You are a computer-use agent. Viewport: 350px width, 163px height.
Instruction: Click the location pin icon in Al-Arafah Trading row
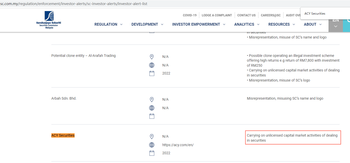tap(152, 57)
